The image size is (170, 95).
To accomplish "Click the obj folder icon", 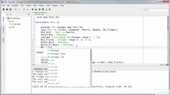I will (10, 27).
